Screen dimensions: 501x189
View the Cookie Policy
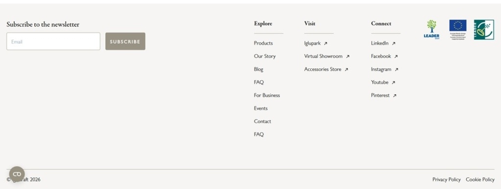480,179
